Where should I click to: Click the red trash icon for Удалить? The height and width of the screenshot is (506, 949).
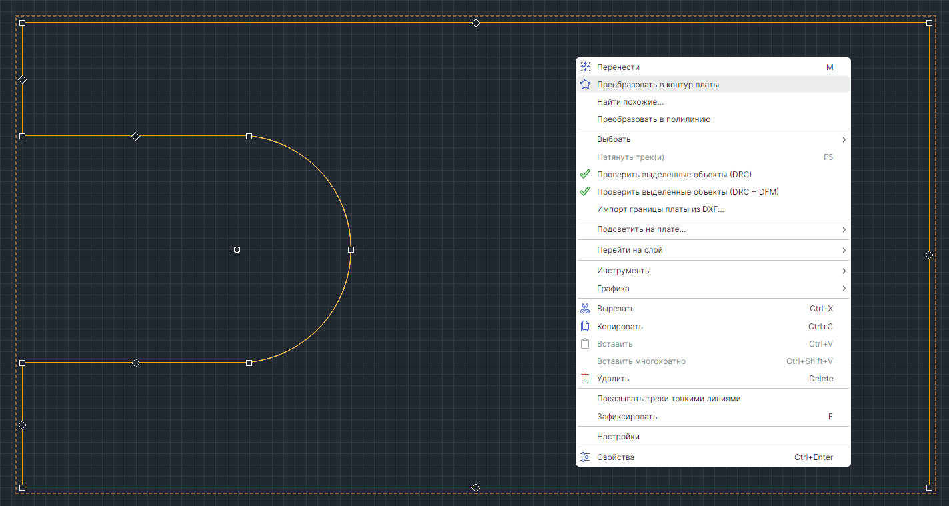585,379
